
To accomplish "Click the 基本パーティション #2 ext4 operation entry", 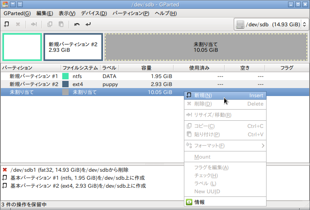I will pyautogui.click(x=78, y=186).
